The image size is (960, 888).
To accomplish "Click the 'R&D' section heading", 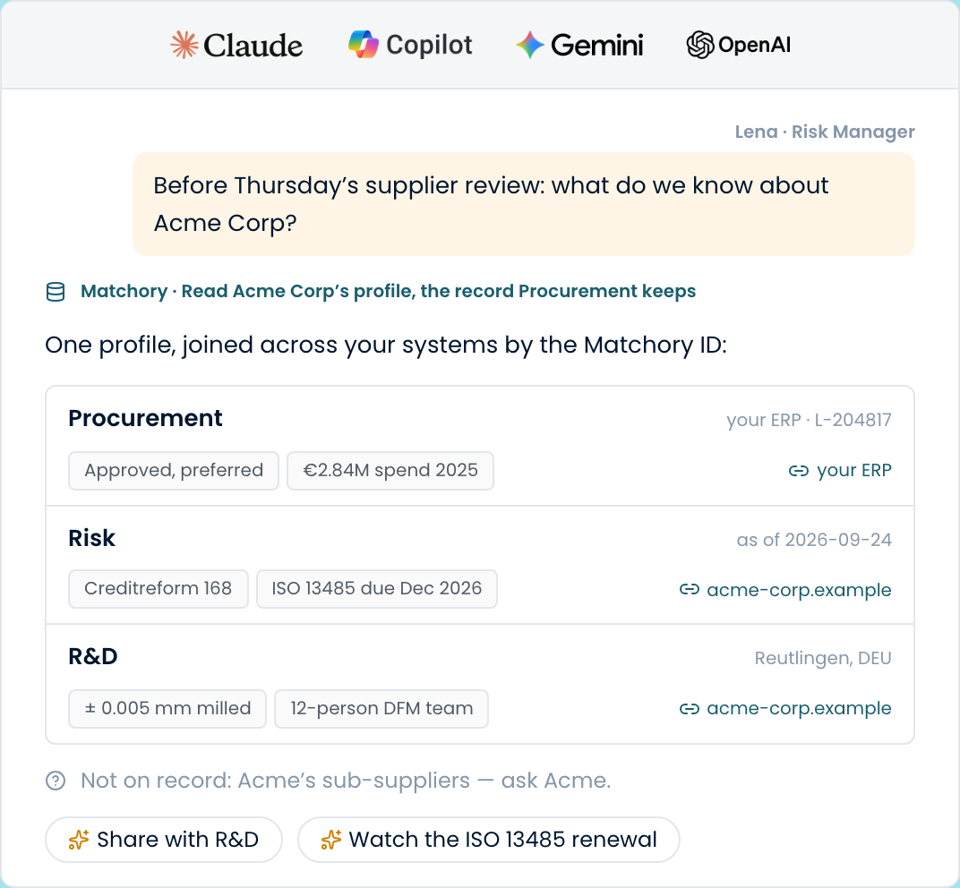I will 93,657.
